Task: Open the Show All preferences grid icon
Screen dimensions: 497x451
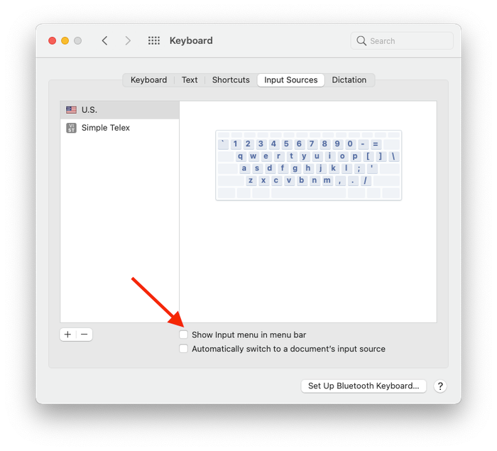Action: (x=154, y=40)
